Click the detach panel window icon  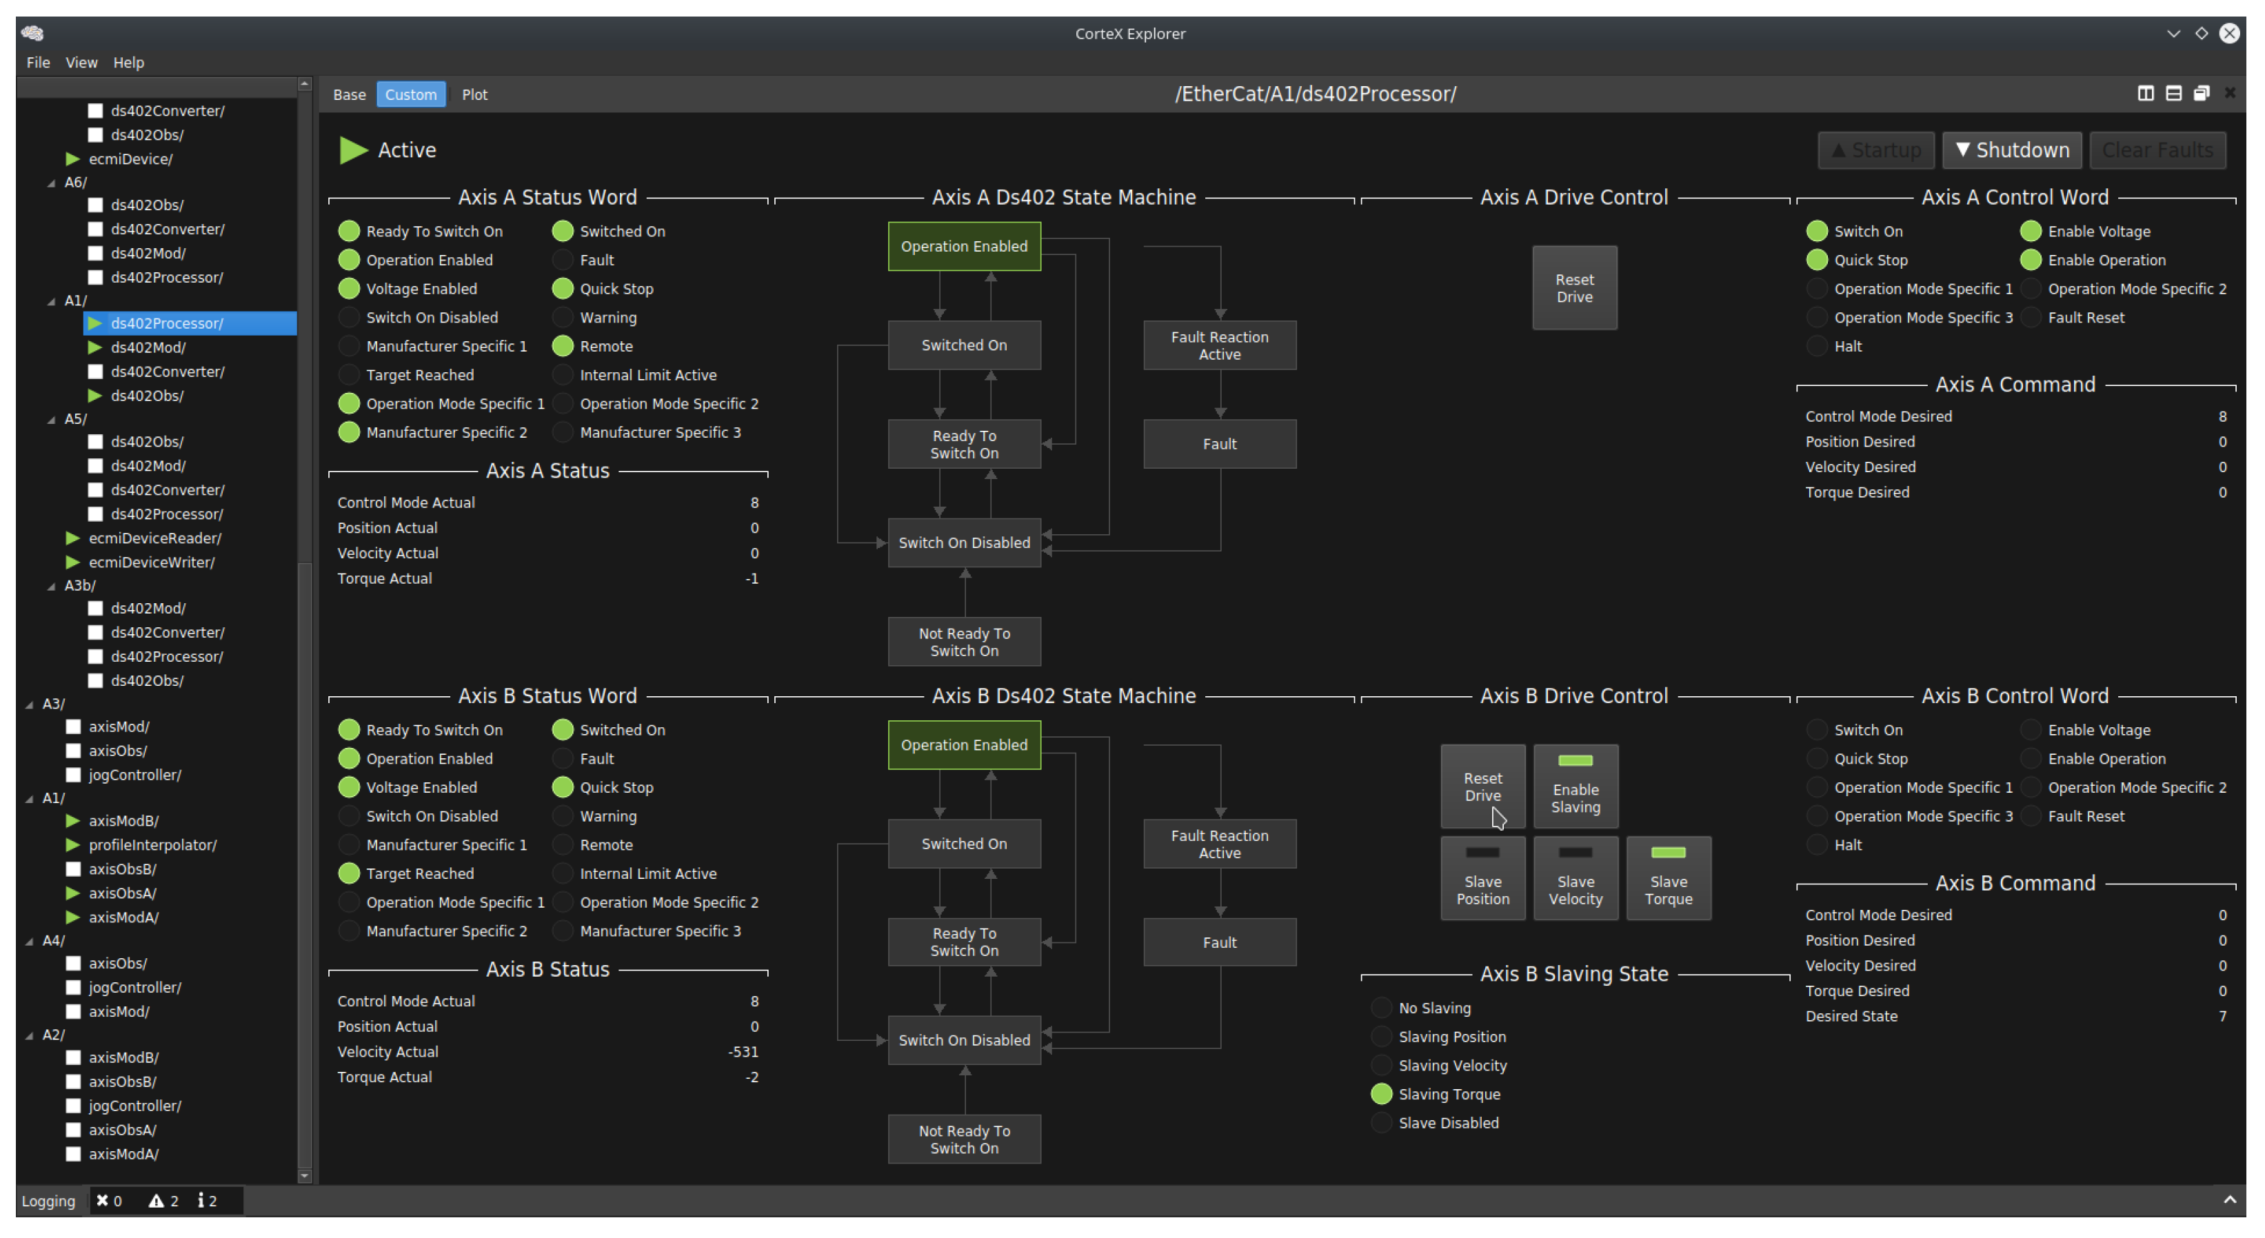pos(2202,93)
